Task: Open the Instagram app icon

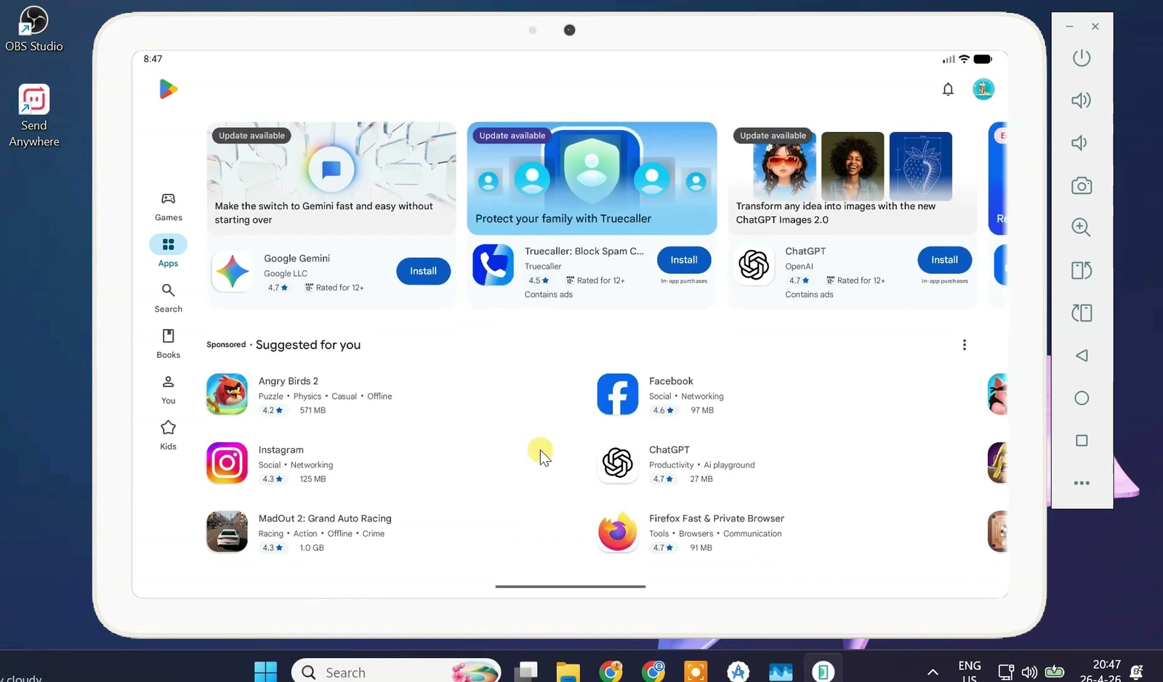Action: coord(227,463)
